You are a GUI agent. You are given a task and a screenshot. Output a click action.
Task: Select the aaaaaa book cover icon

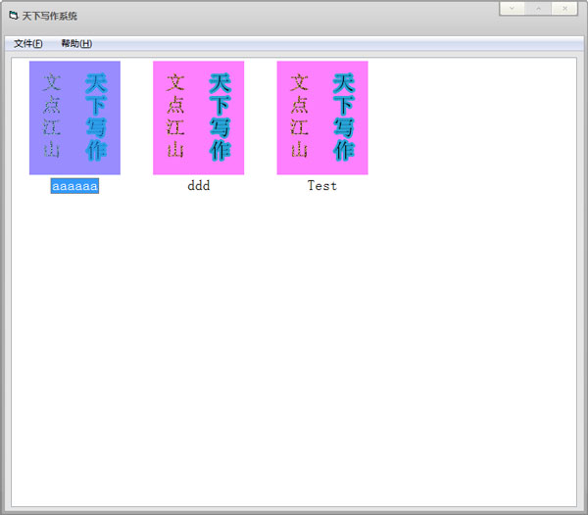74,117
